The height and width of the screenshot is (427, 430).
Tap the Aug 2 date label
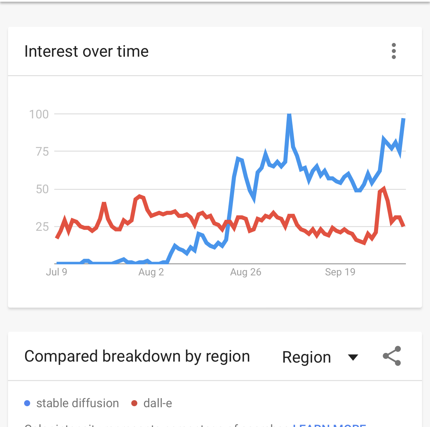click(x=151, y=272)
